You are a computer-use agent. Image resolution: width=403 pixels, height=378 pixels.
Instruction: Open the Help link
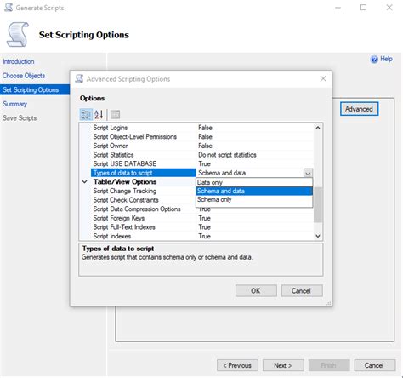click(x=386, y=59)
